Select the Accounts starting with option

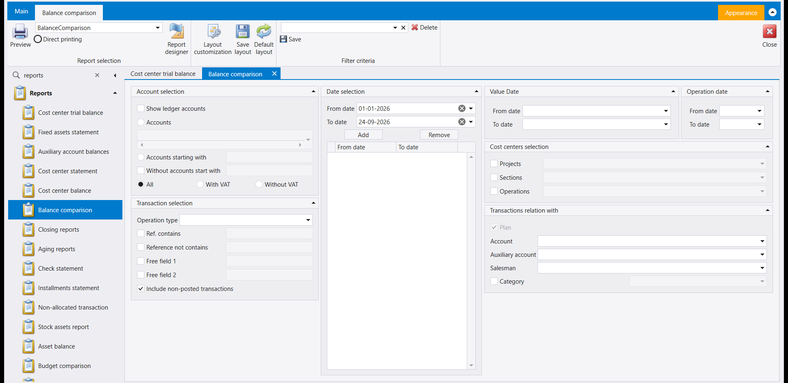(141, 157)
